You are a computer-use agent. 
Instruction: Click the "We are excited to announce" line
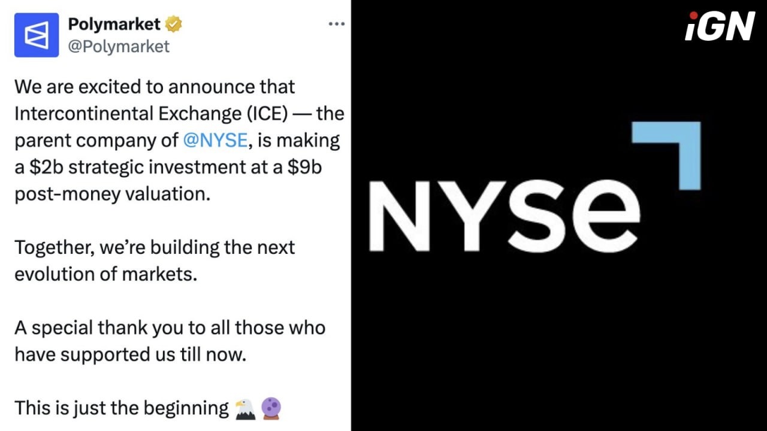(x=155, y=87)
